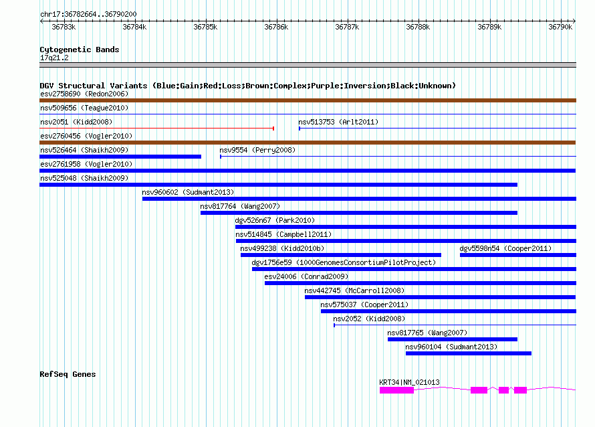This screenshot has width=595, height=427.
Task: Click the esv24006 (Conrad2009) variant bar
Action: 421,283
